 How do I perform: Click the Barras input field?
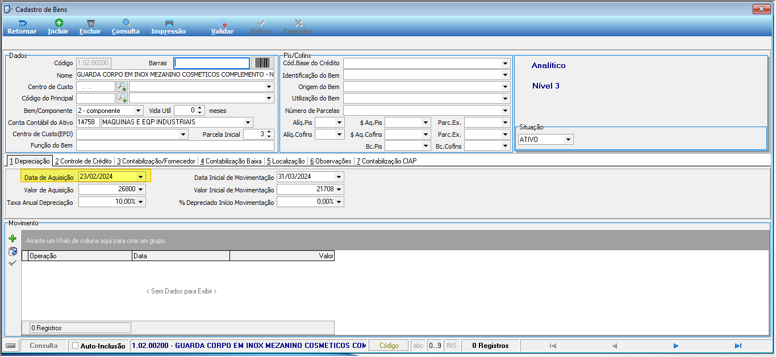click(212, 63)
